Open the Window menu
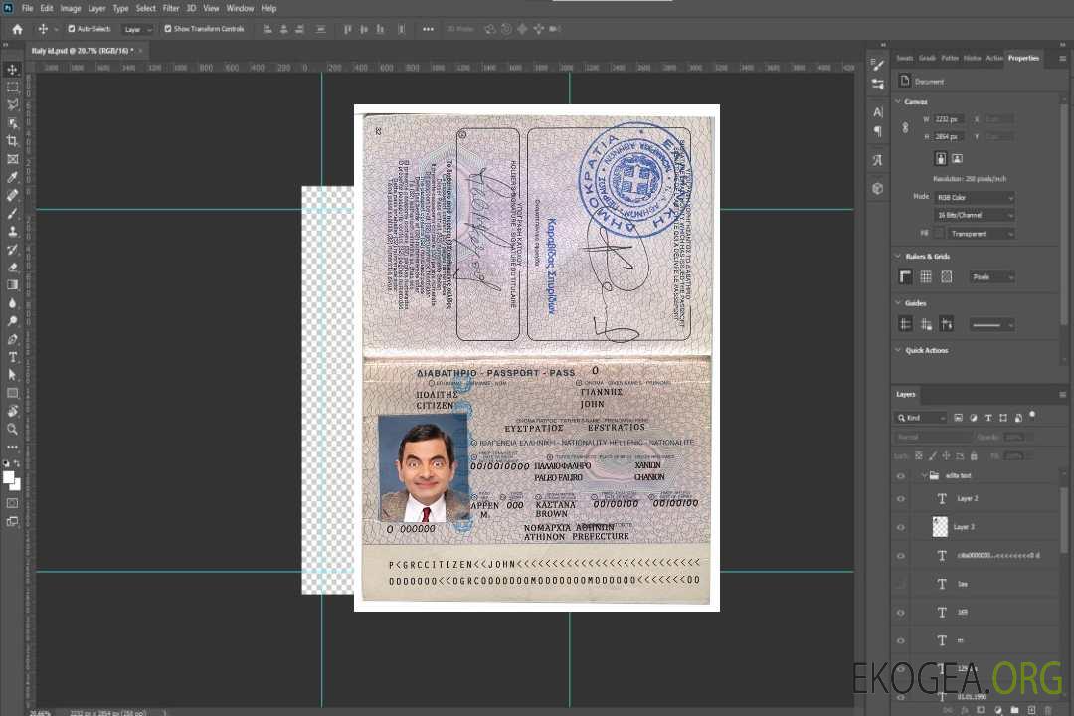Screen dimensions: 1074x716 [x=240, y=8]
